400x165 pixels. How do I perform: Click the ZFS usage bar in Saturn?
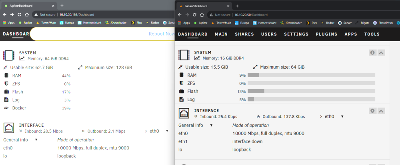pos(311,83)
